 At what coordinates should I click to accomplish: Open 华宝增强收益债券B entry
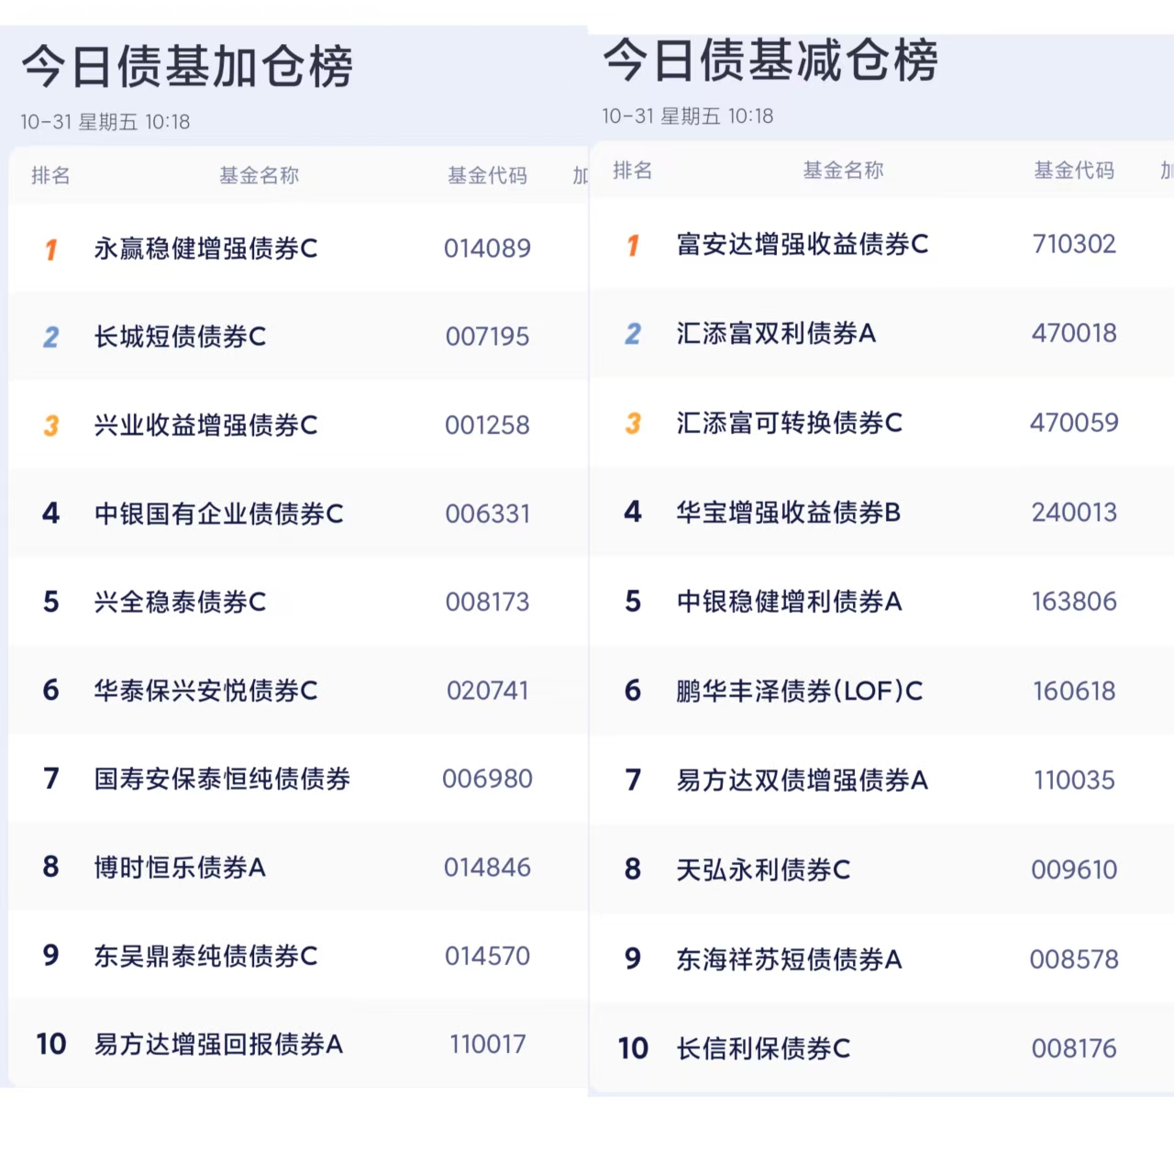tap(789, 512)
